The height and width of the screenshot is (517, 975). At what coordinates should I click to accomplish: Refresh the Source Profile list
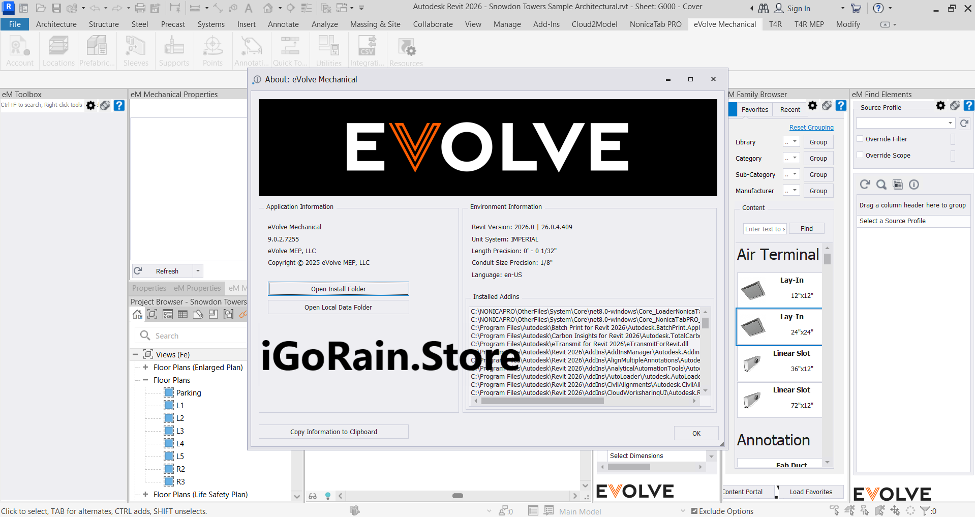point(964,123)
